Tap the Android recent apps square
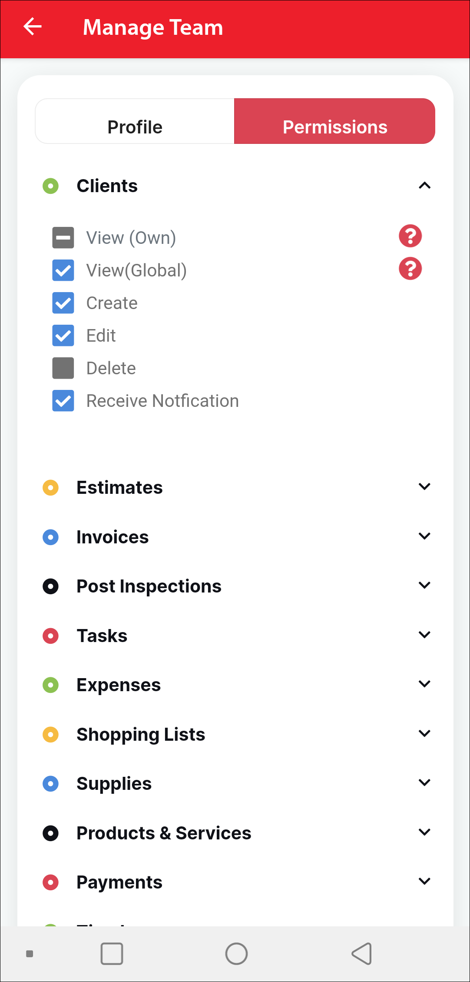The height and width of the screenshot is (982, 470). pos(112,954)
